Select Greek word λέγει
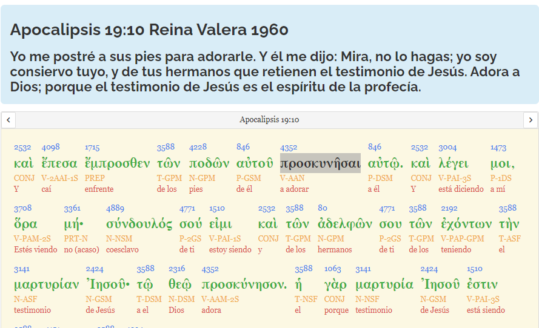 pos(453,163)
